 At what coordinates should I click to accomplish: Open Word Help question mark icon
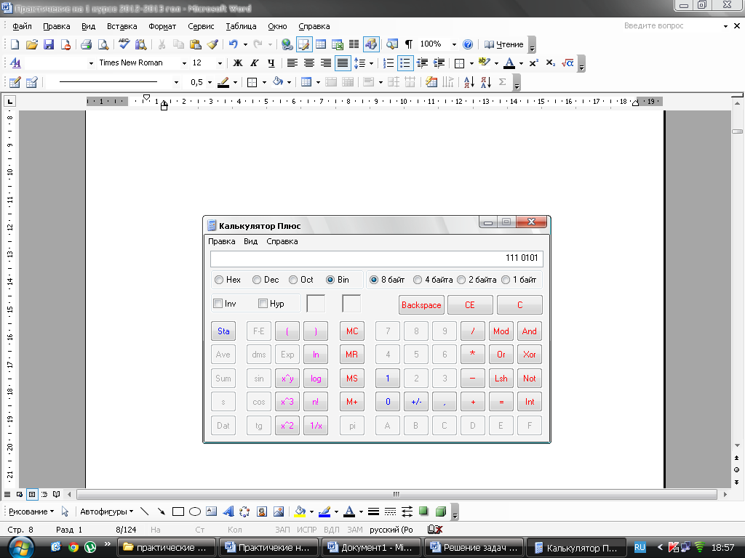[x=468, y=44]
